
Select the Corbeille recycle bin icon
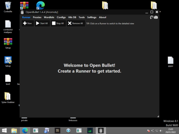point(8,7)
